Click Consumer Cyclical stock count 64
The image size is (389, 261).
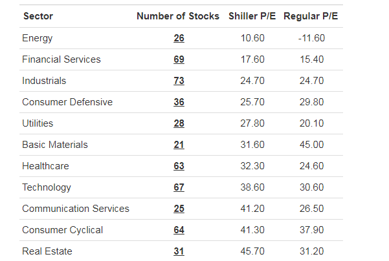[179, 230]
